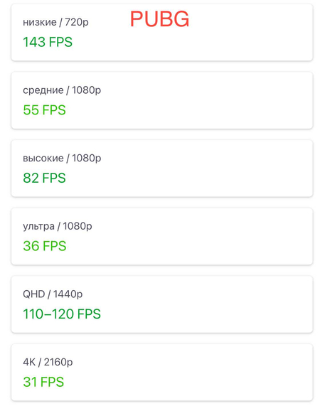This screenshot has height=411, width=320.
Task: Click the низкие / 720p label text
Action: (x=55, y=22)
